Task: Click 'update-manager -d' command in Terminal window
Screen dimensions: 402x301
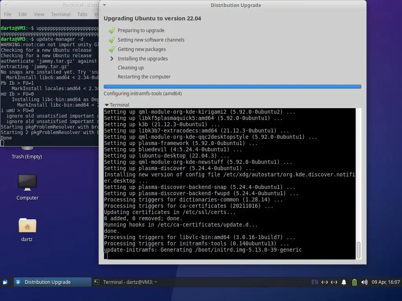Action: point(60,39)
